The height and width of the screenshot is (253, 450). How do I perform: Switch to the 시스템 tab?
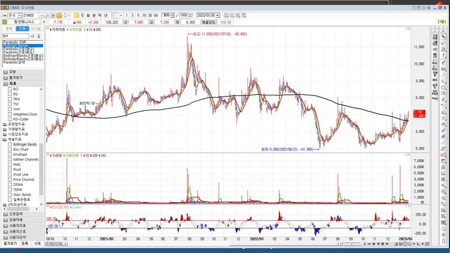point(36,29)
